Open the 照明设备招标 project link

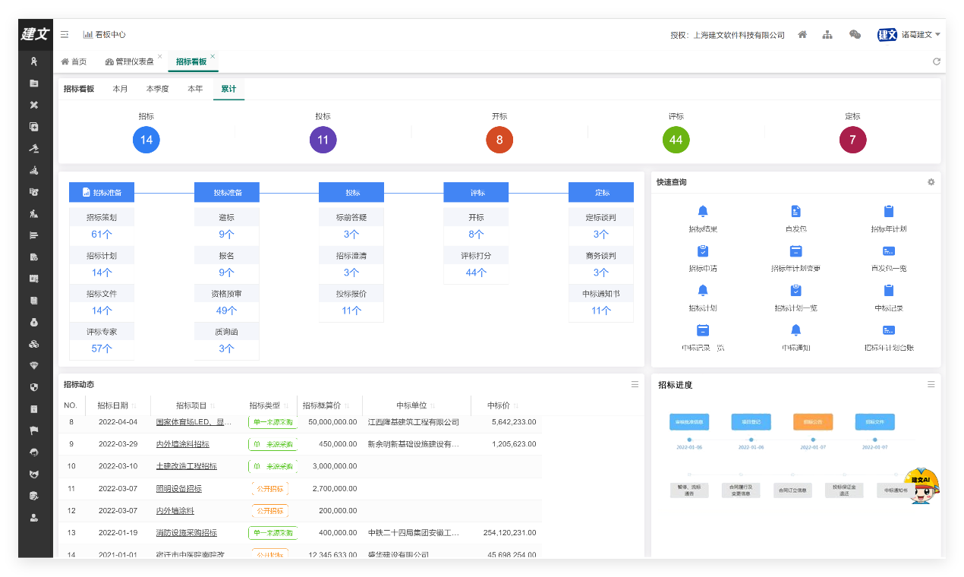(179, 489)
